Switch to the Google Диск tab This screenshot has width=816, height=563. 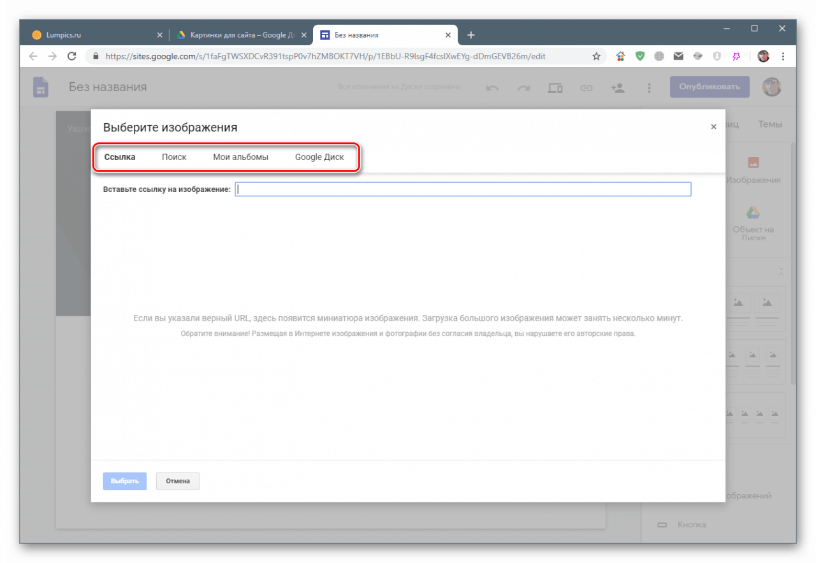pyautogui.click(x=319, y=157)
